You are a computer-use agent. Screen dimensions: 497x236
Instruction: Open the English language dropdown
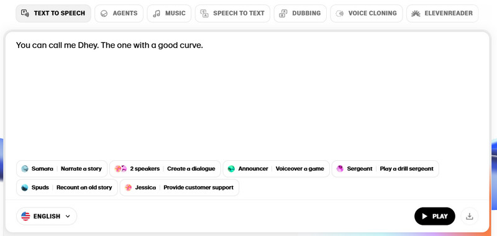click(47, 216)
